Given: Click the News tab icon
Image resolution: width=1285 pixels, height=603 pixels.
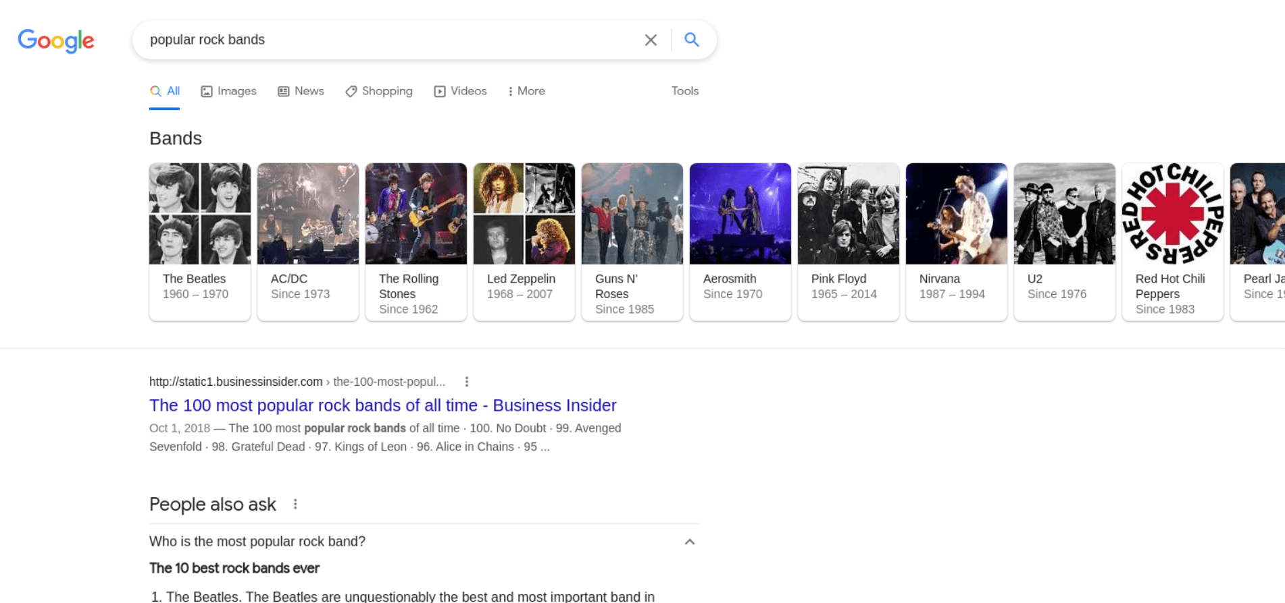Looking at the screenshot, I should click(284, 91).
